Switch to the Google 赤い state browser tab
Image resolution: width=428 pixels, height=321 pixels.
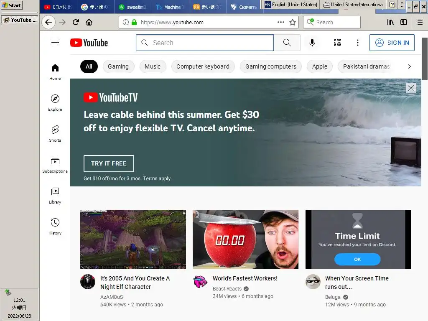coord(95,7)
